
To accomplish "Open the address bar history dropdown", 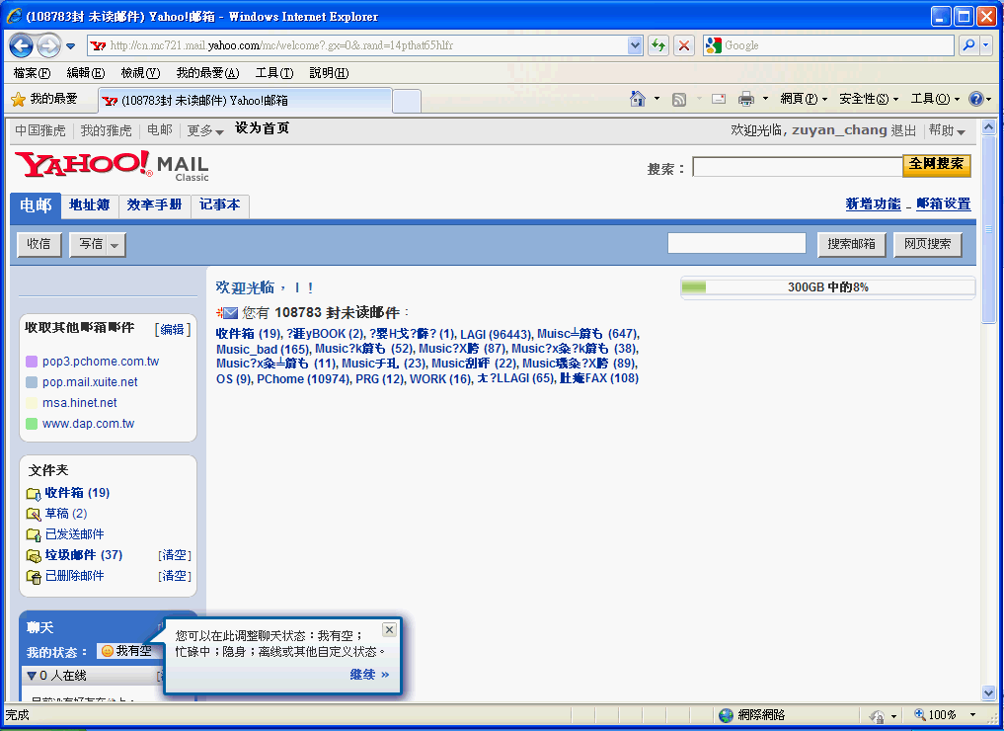I will [635, 45].
